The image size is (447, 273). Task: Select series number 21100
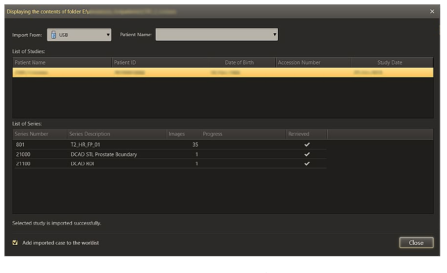click(x=23, y=164)
